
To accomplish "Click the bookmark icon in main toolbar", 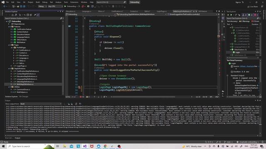I will tap(113, 7).
